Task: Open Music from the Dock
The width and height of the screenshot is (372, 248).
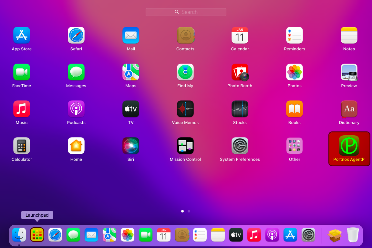Action: 254,235
